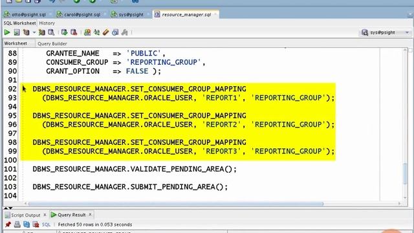Click the editor scroll-down arrow
414x233 pixels.
click(406, 198)
